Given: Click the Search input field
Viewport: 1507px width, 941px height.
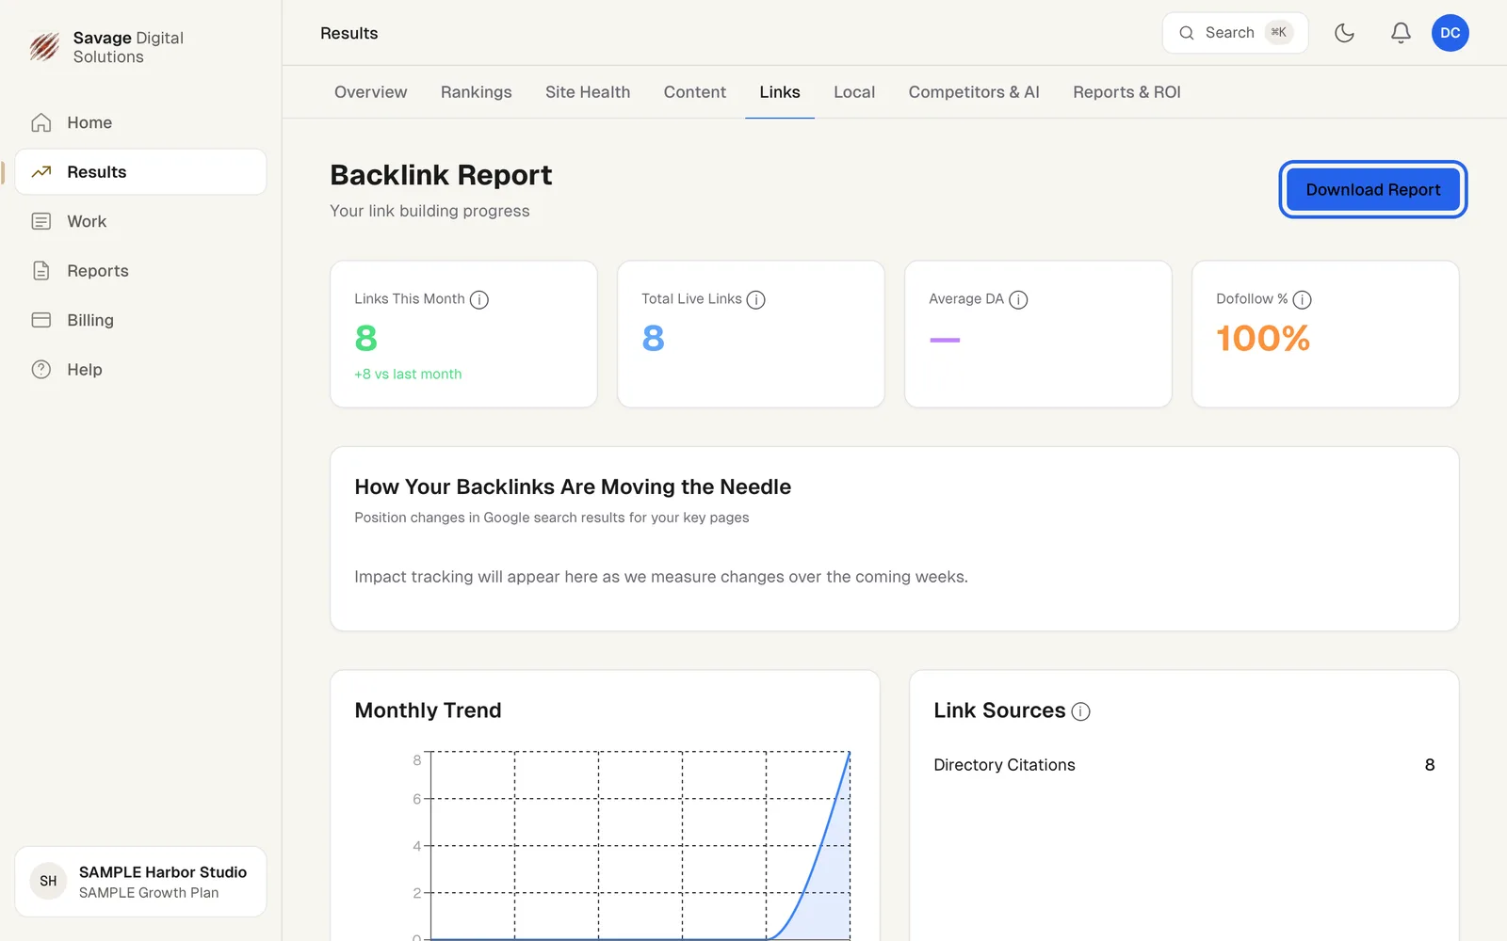Looking at the screenshot, I should click(1235, 33).
